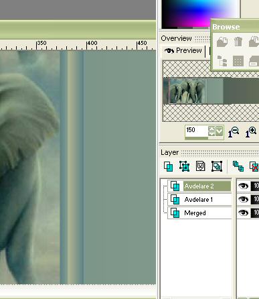Click the New Mask Layer icon
The width and height of the screenshot is (259, 299).
pos(200,166)
